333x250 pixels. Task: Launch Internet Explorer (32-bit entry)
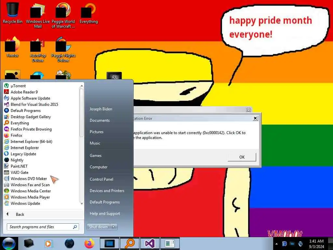[x=41, y=148]
